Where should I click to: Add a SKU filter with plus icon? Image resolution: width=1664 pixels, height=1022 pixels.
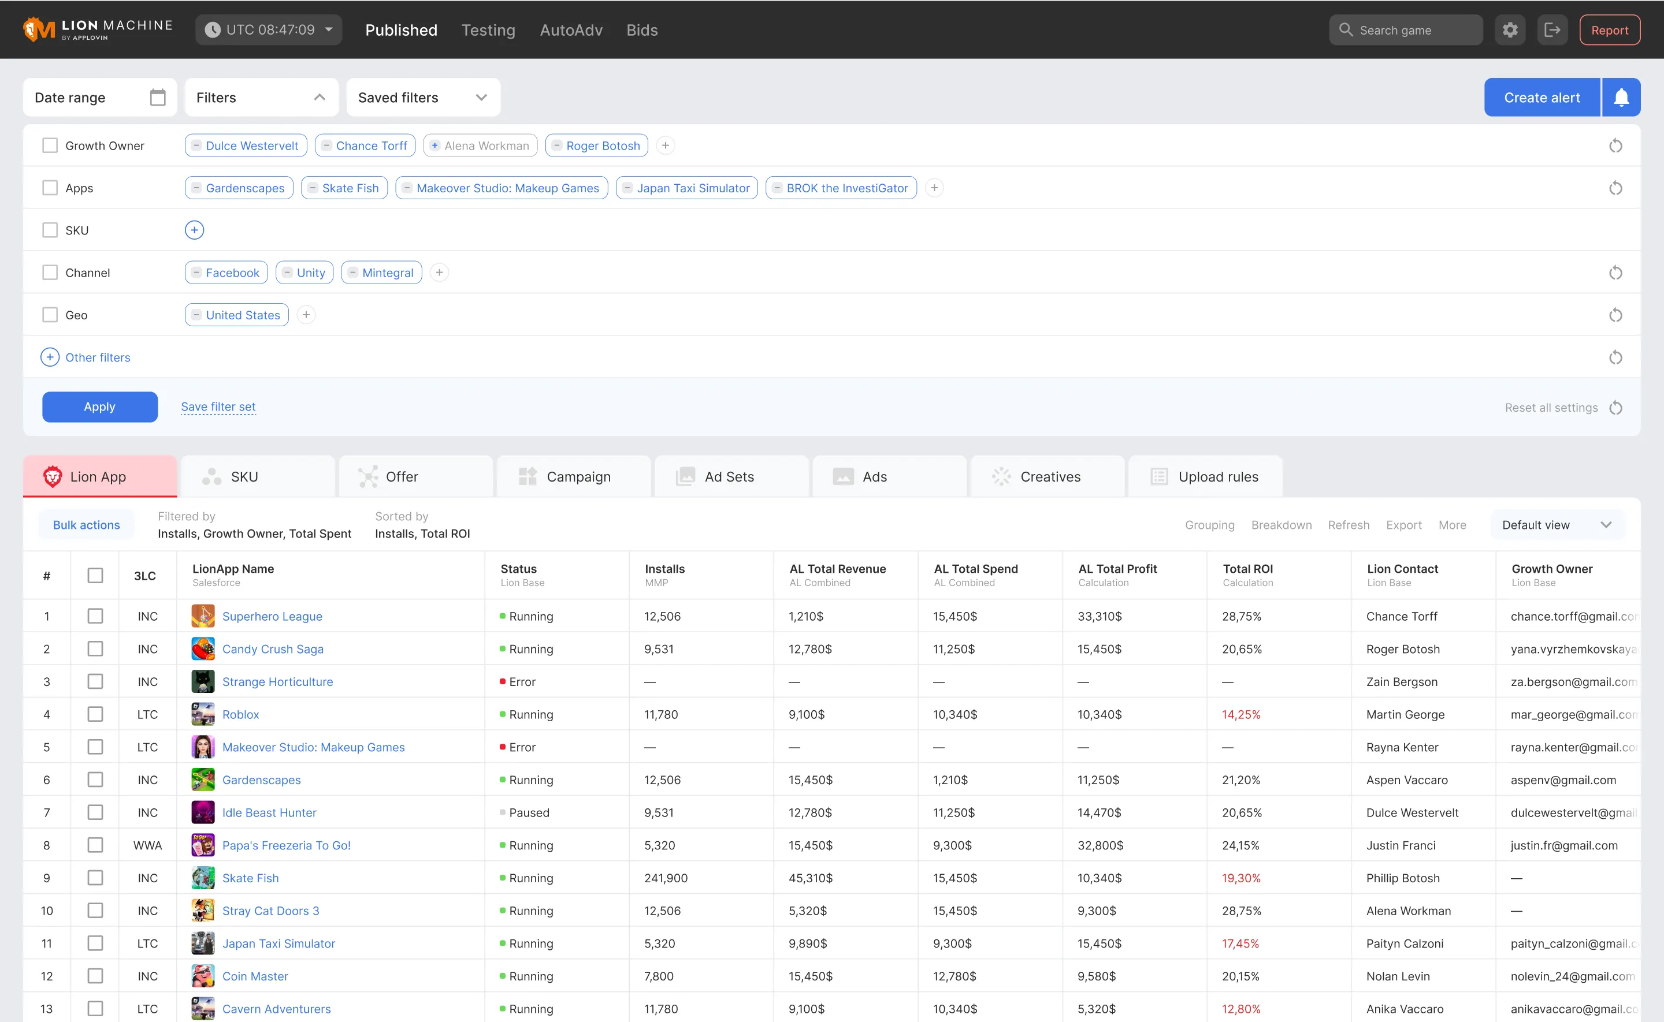(194, 230)
